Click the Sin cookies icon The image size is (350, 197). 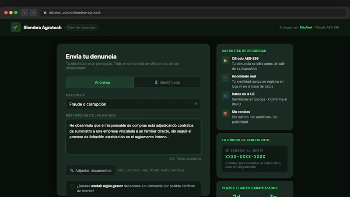pyautogui.click(x=225, y=113)
